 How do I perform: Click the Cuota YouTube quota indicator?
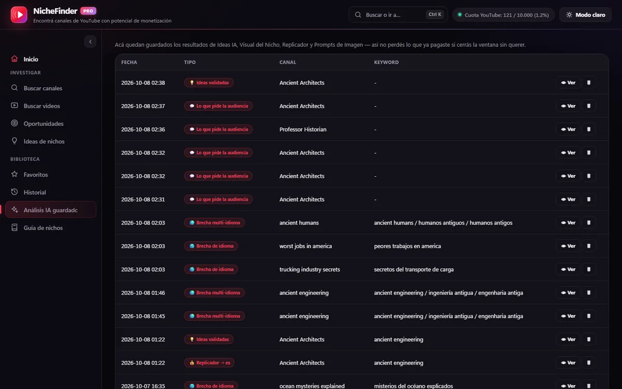click(503, 15)
